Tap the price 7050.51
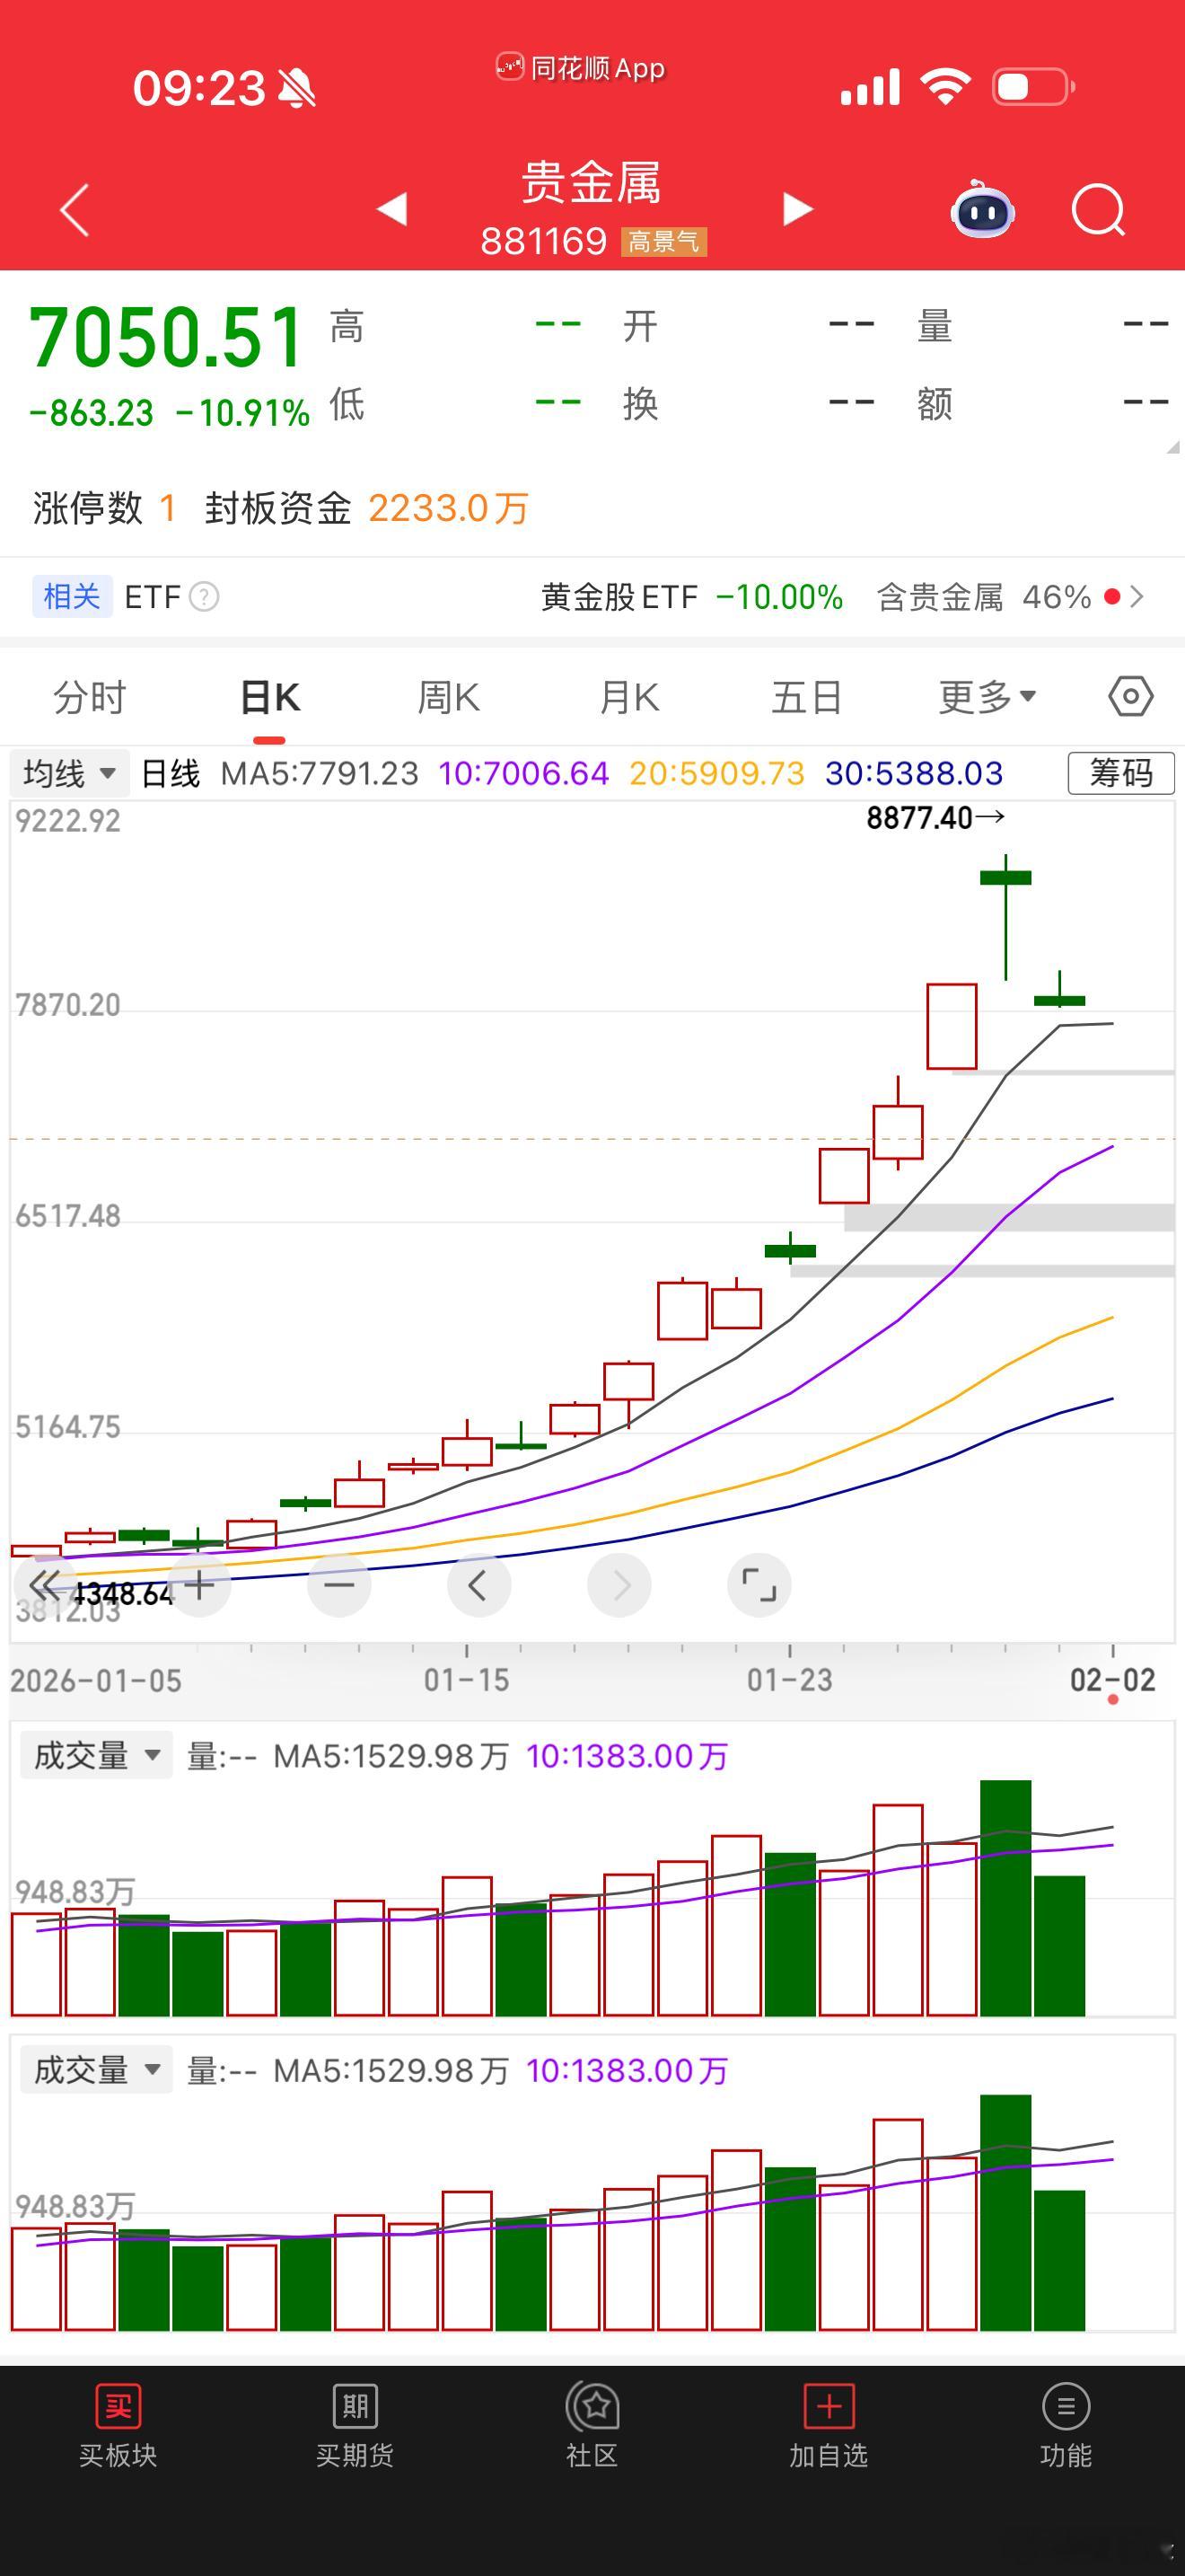The width and height of the screenshot is (1185, 2576). pos(167,337)
